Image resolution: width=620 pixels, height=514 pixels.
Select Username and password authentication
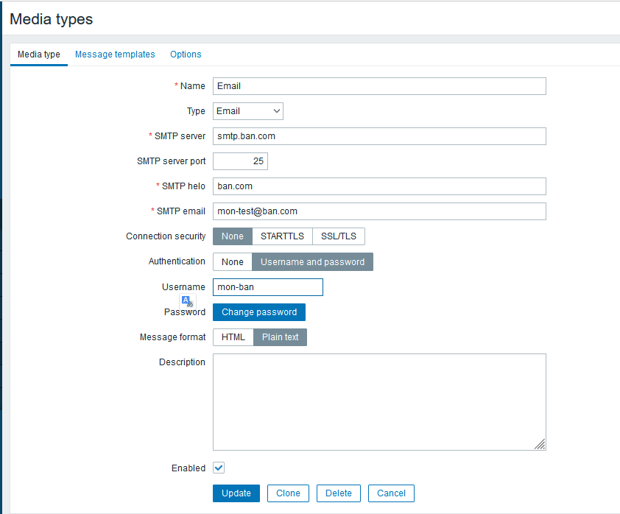[312, 262]
